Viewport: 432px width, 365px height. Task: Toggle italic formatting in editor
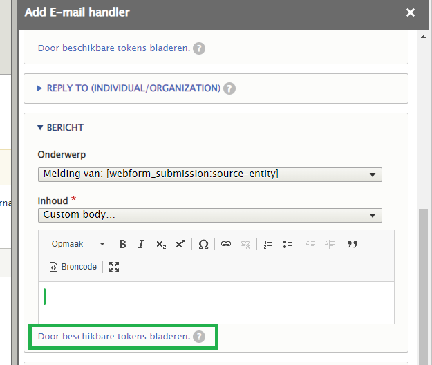141,244
